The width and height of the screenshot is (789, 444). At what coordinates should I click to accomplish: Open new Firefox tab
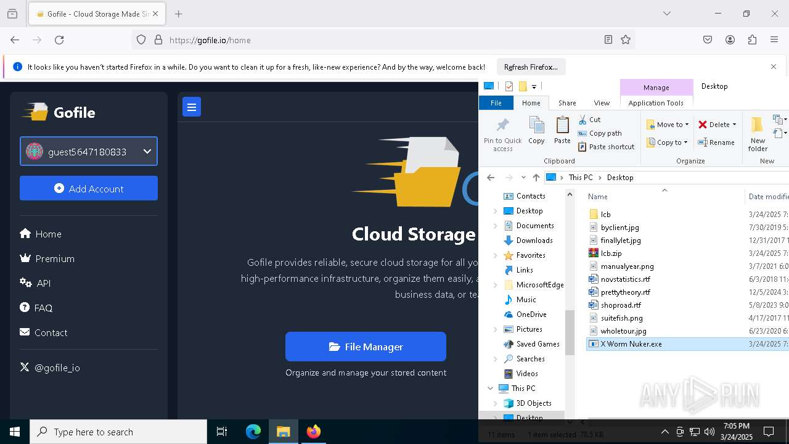tap(179, 14)
